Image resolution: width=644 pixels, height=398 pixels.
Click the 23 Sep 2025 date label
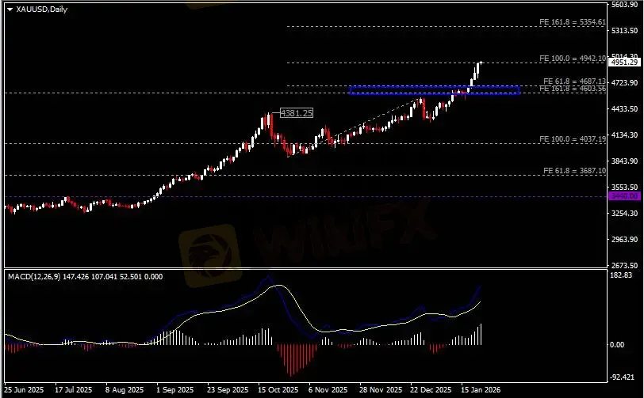click(227, 390)
